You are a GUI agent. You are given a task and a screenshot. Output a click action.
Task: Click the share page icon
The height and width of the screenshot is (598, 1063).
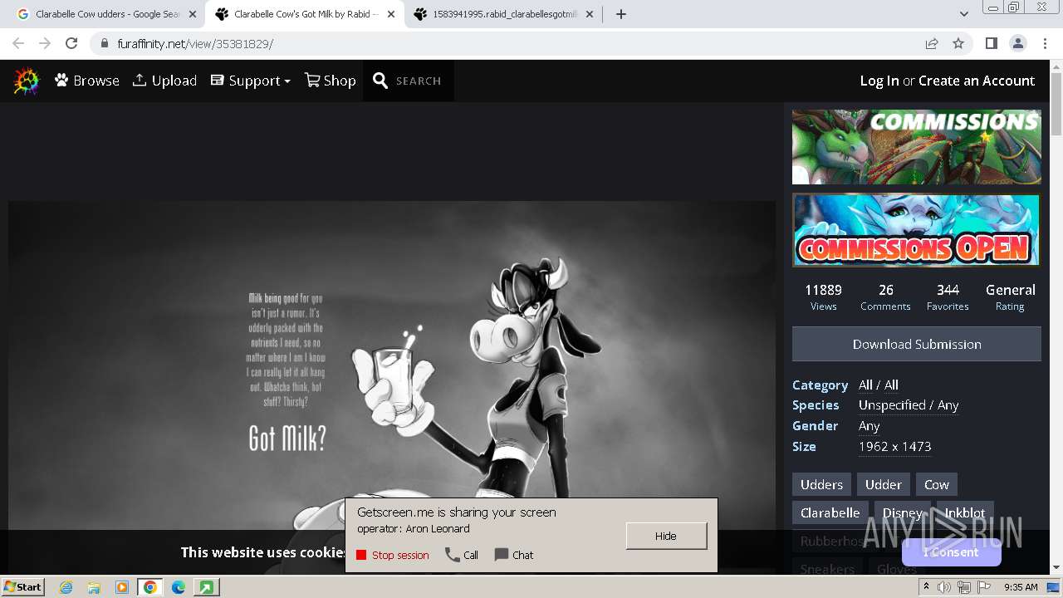pyautogui.click(x=932, y=43)
